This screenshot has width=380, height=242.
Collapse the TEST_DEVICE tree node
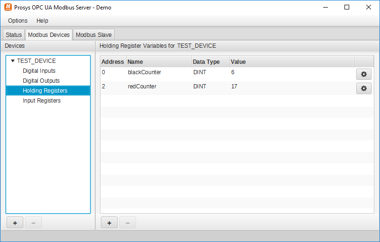click(x=13, y=61)
